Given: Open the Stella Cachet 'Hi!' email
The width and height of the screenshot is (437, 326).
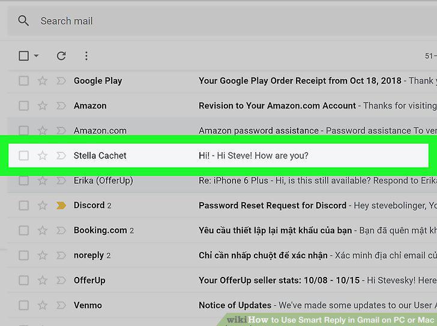Looking at the screenshot, I should pos(218,155).
